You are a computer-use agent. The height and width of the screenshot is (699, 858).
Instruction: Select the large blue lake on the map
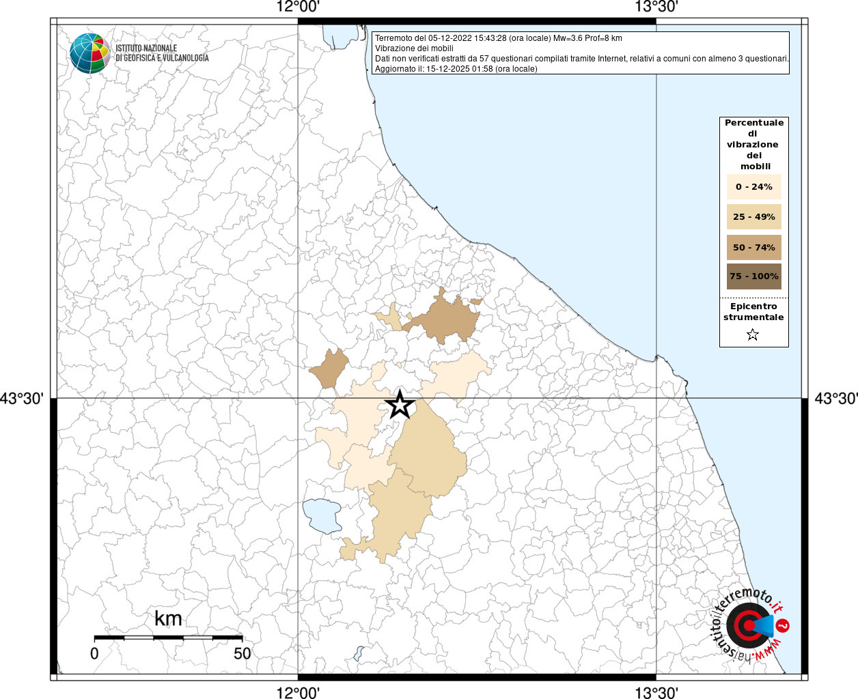[322, 515]
